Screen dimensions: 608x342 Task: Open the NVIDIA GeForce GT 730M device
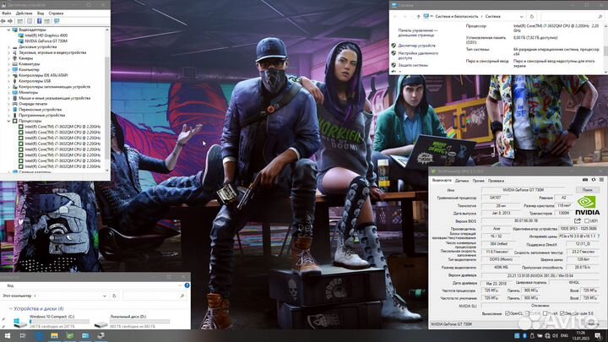42,40
